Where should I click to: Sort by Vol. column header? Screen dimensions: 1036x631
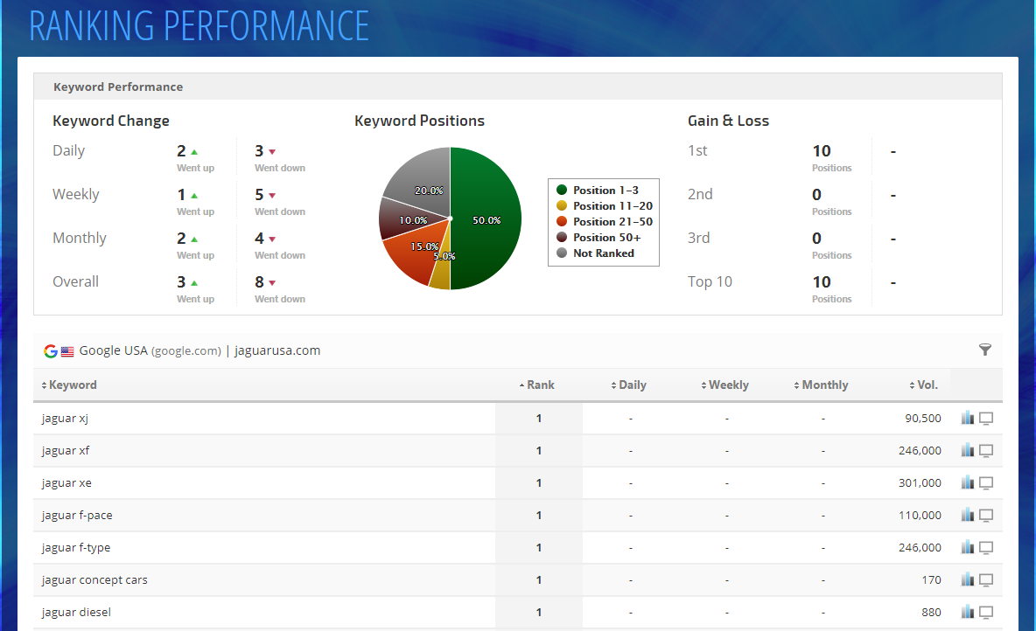point(926,385)
